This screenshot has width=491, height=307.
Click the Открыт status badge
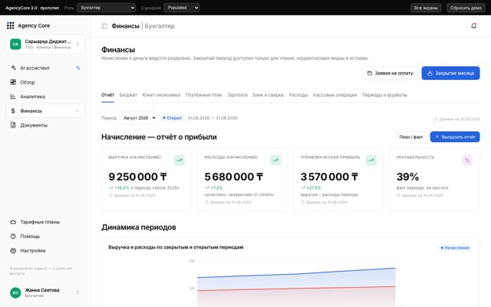coord(172,117)
